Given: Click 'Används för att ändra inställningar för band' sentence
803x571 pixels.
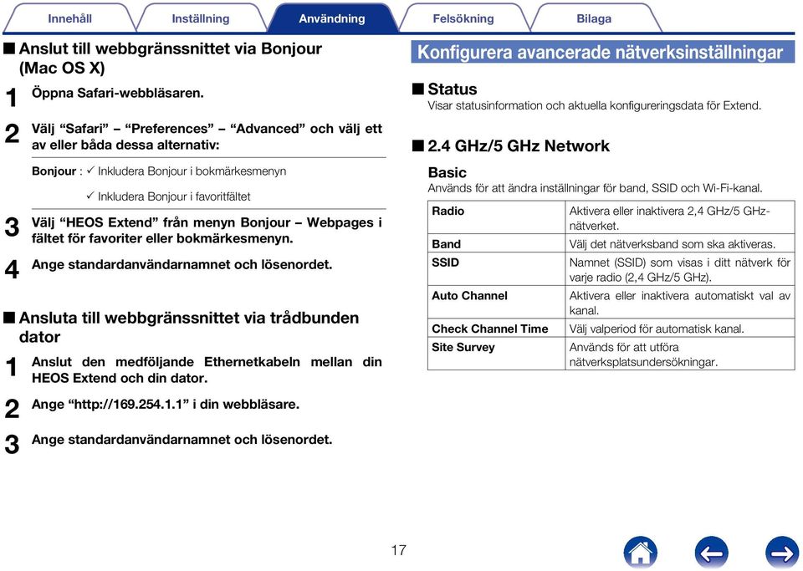Looking at the screenshot, I should point(595,188).
